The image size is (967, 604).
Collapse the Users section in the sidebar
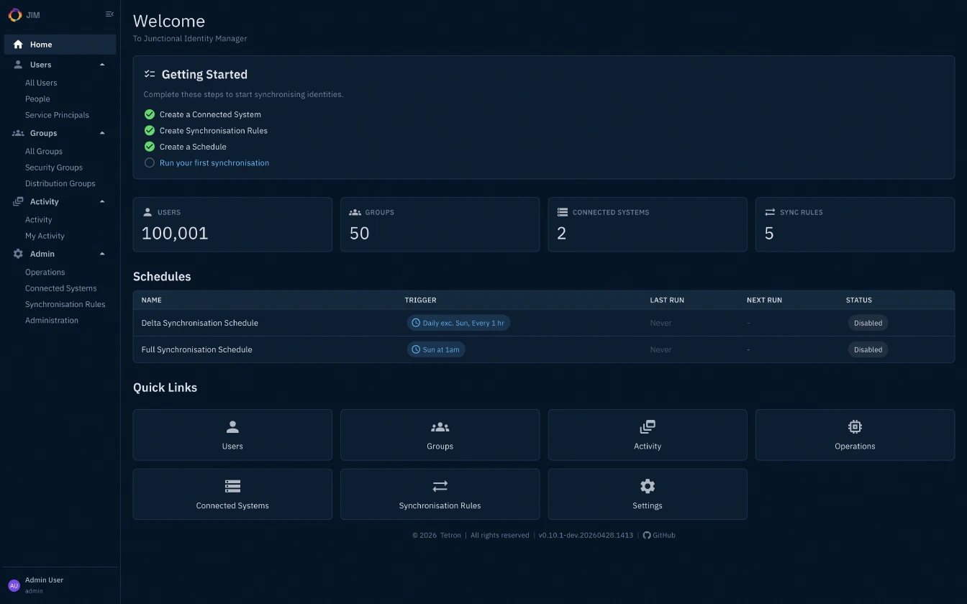pyautogui.click(x=101, y=64)
